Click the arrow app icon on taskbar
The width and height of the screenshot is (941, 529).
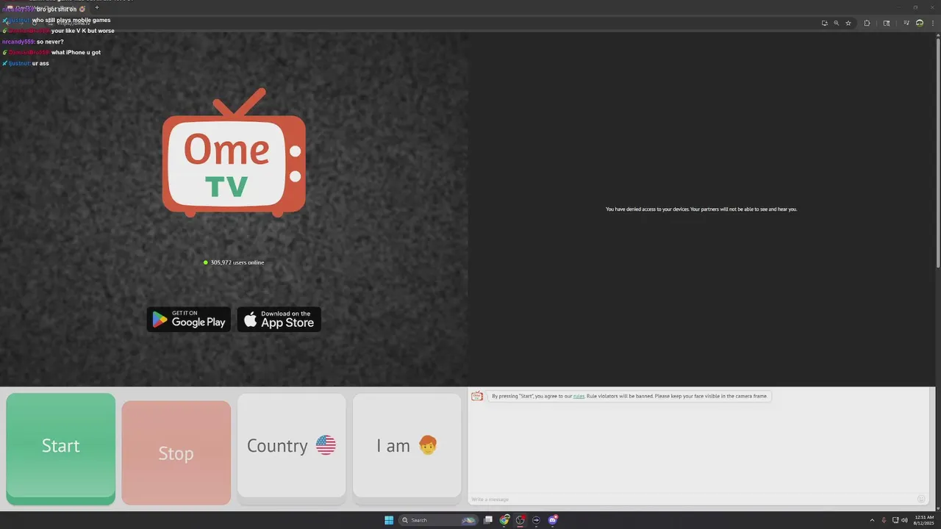pos(536,520)
